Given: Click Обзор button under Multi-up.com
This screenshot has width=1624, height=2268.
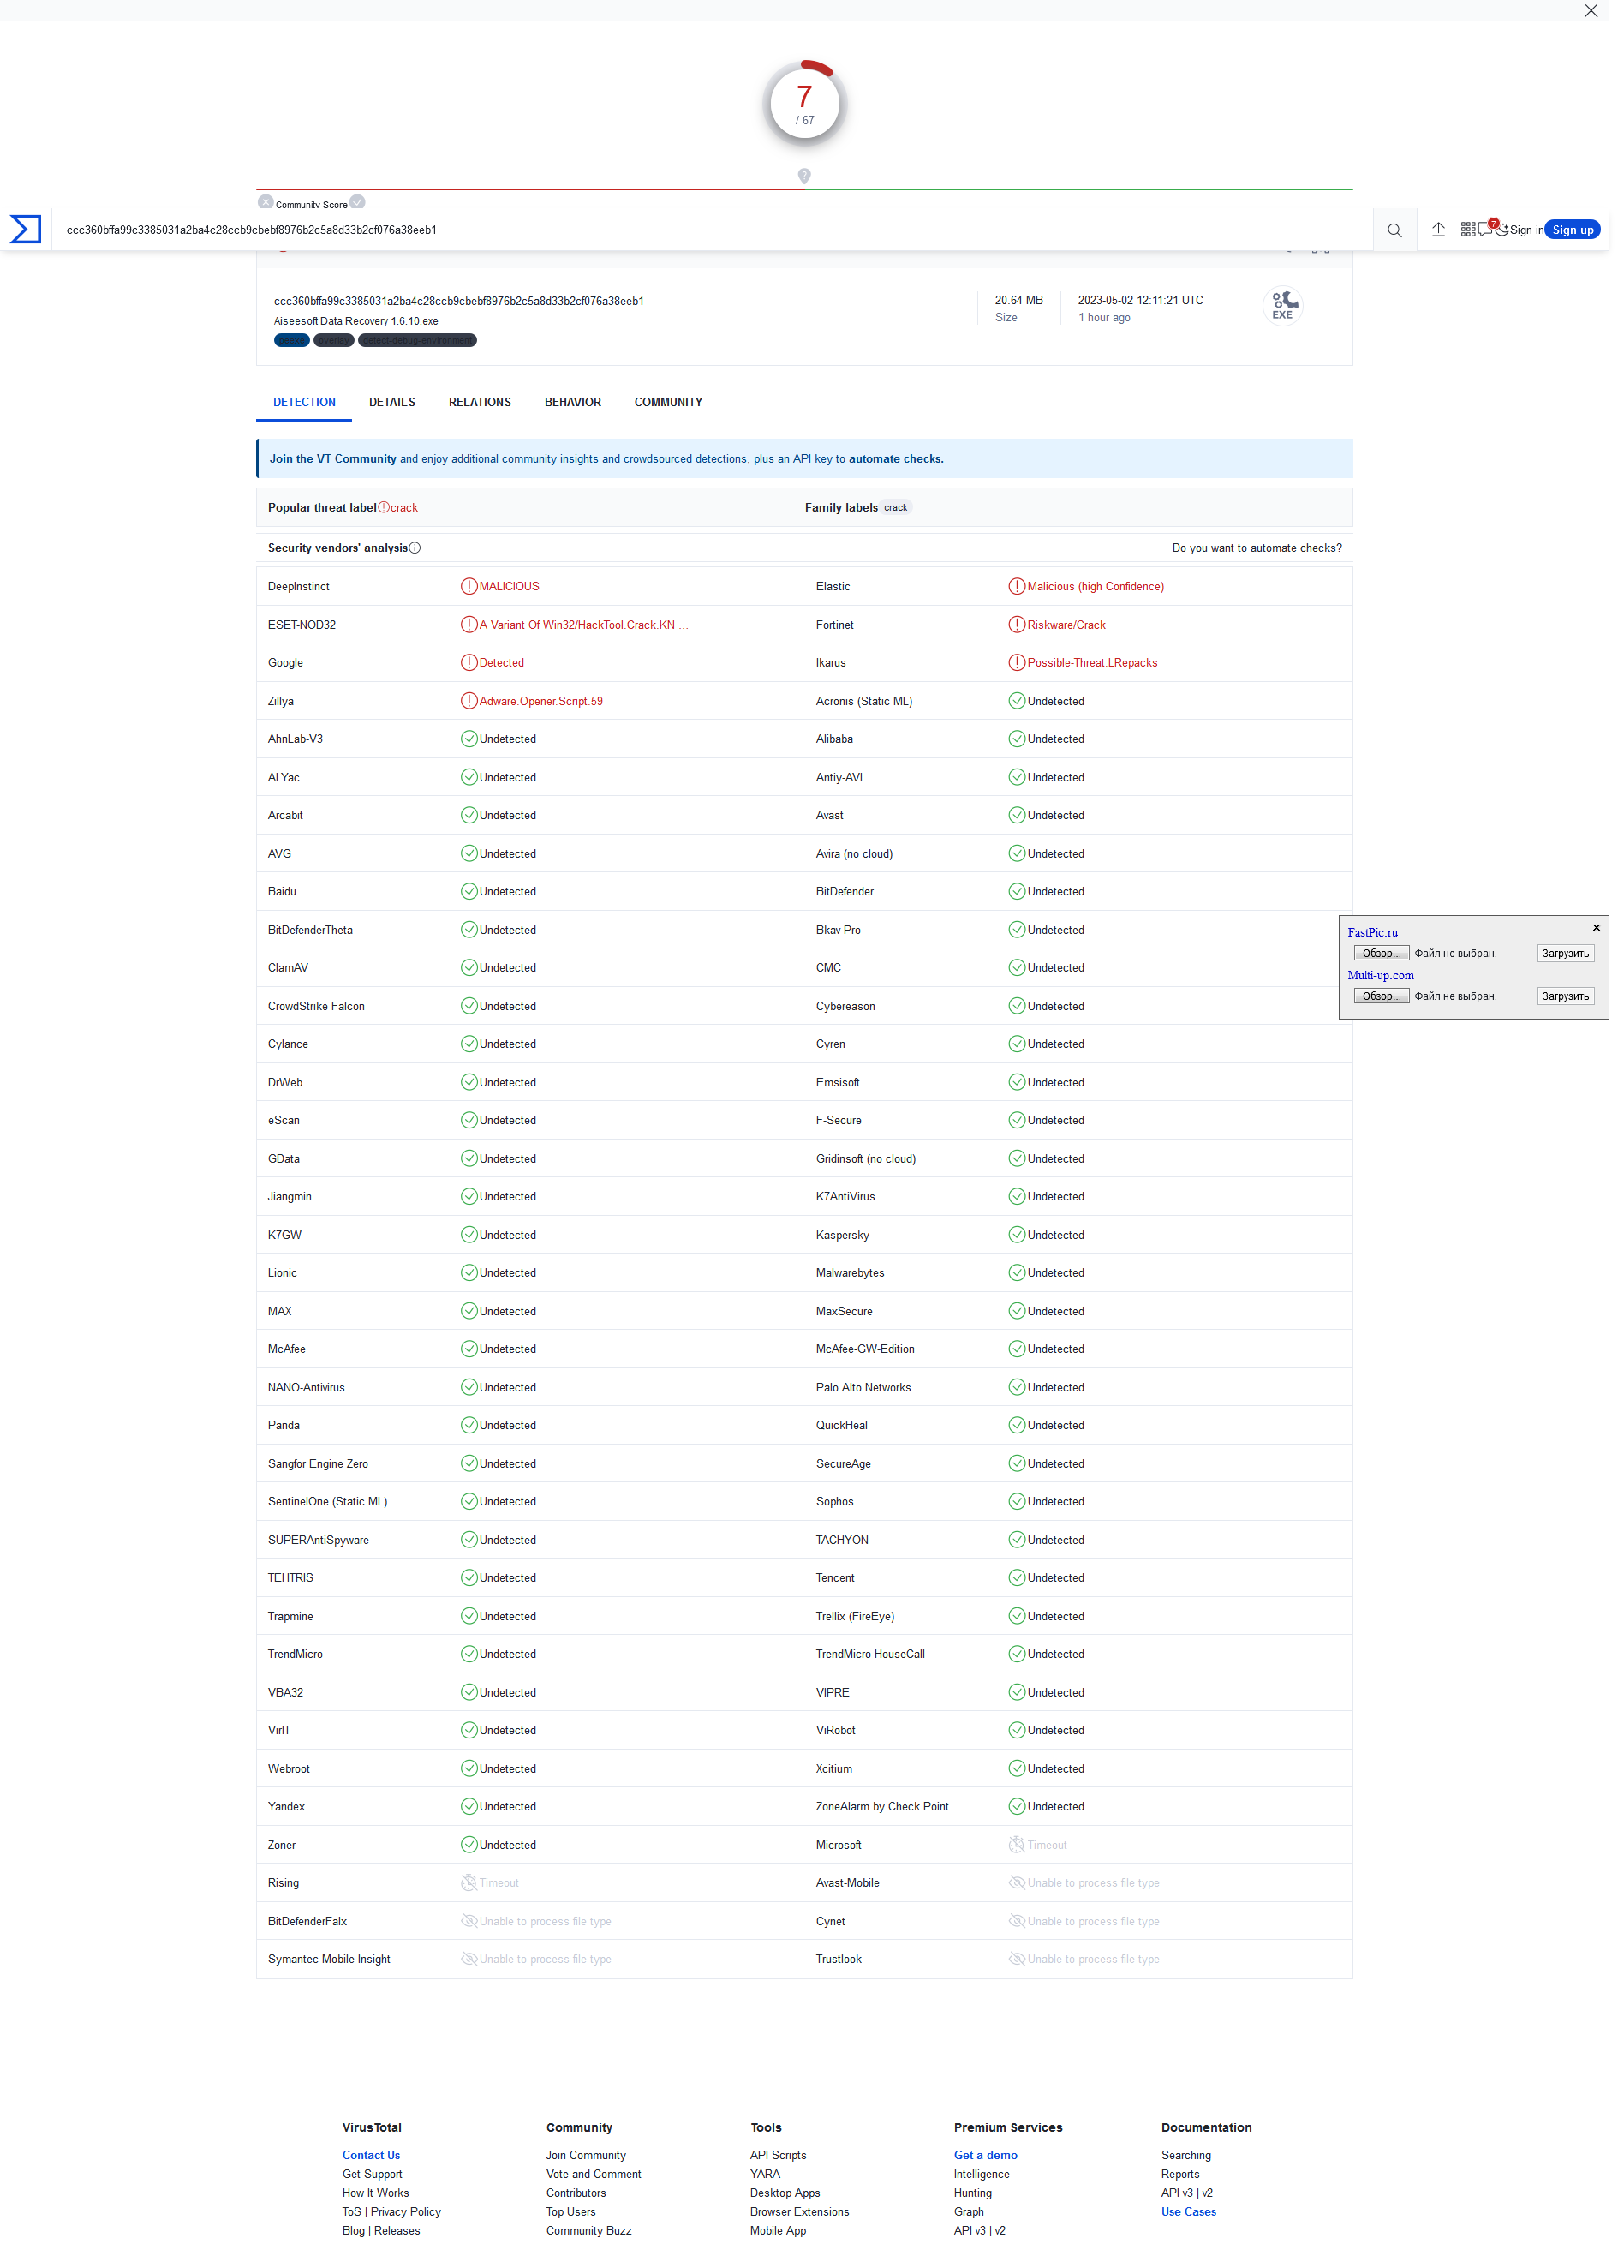Looking at the screenshot, I should pyautogui.click(x=1381, y=996).
